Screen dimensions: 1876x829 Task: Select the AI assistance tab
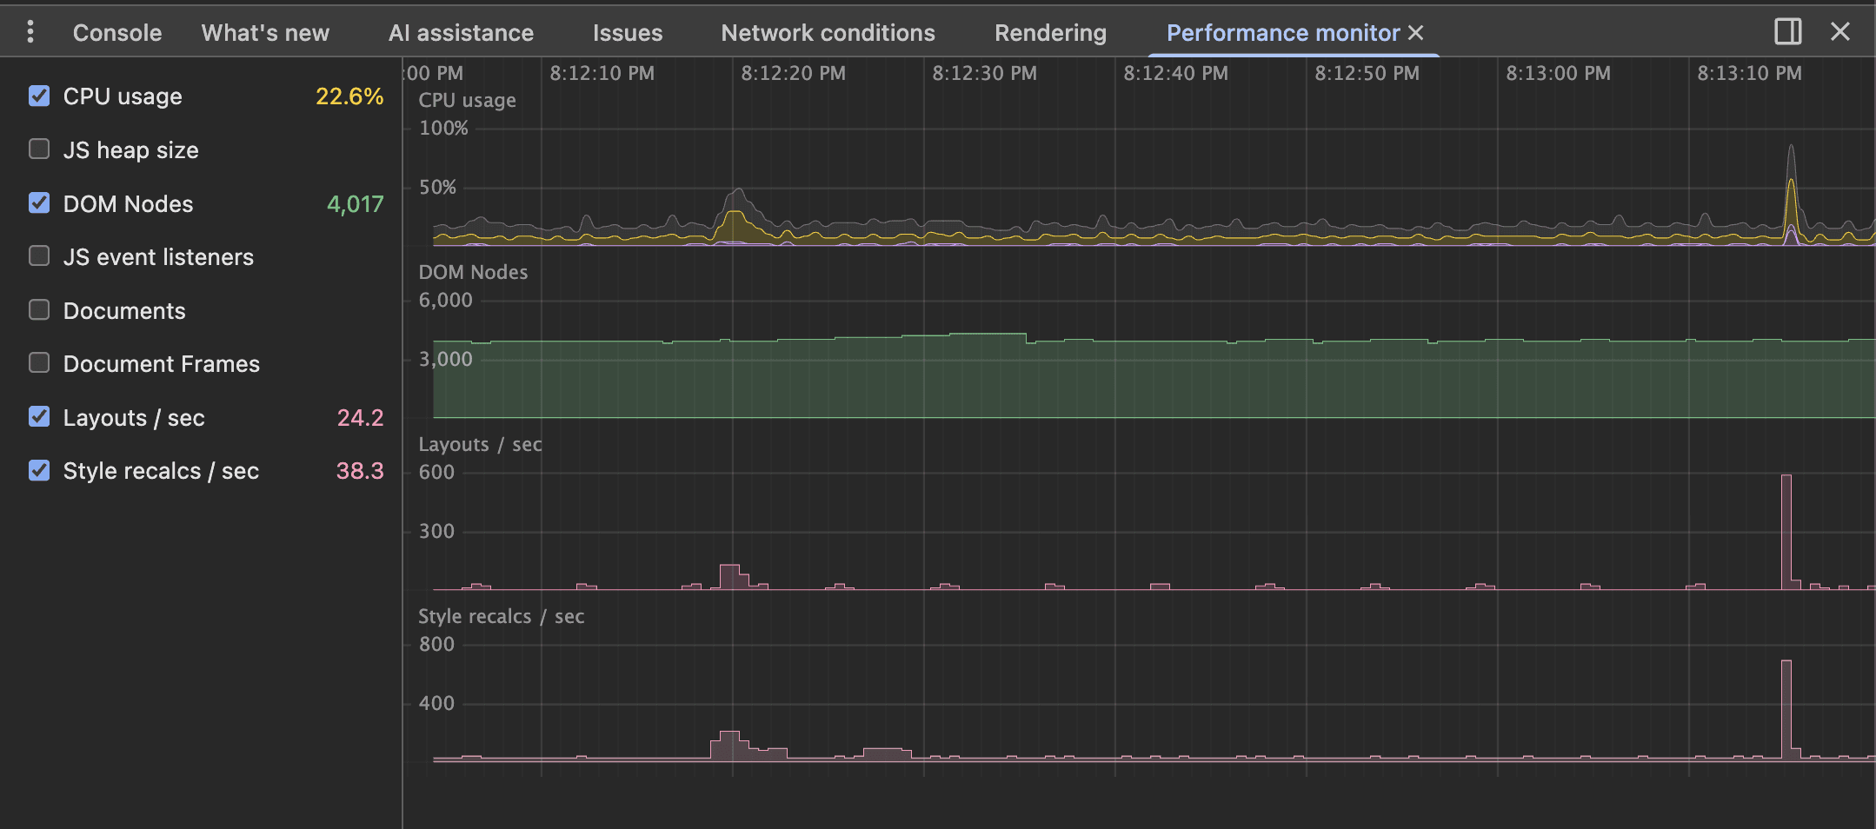(x=461, y=32)
